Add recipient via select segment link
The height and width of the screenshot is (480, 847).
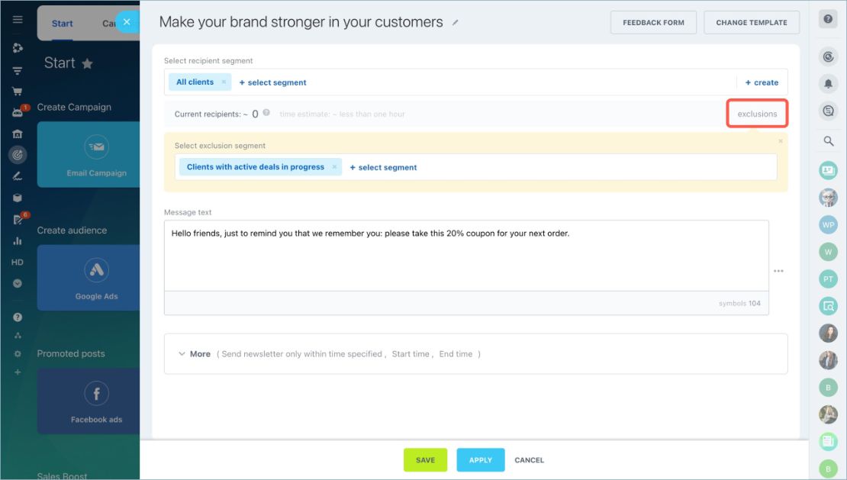272,82
